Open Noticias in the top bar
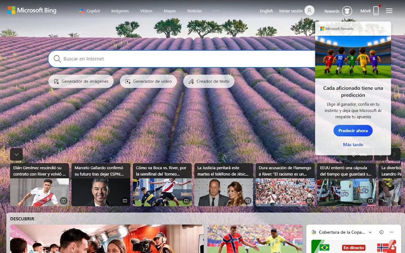The height and width of the screenshot is (253, 405). [194, 11]
